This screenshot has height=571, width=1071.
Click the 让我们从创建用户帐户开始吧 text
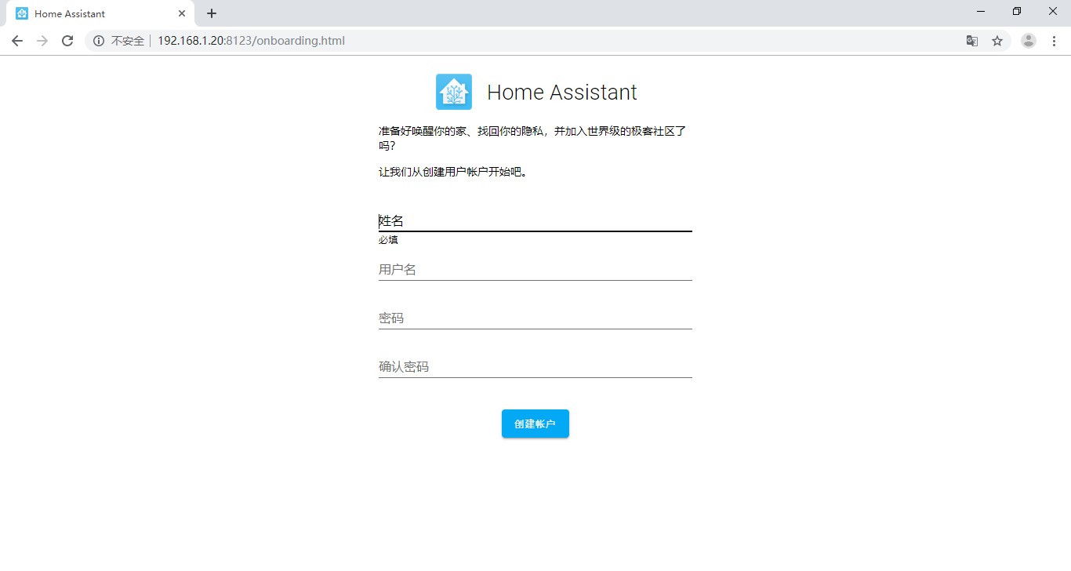click(x=453, y=172)
